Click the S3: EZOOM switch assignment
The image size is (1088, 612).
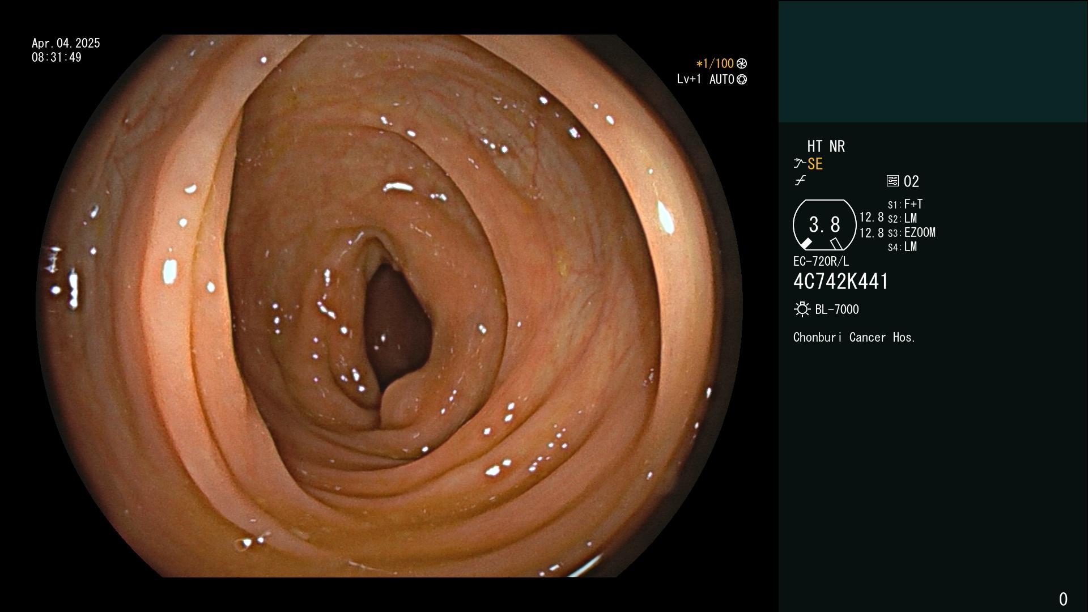911,232
